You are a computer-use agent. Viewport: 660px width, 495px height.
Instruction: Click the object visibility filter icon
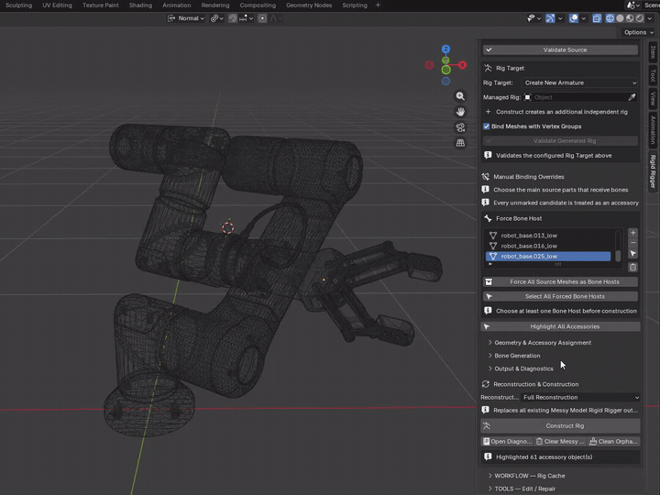[531, 18]
